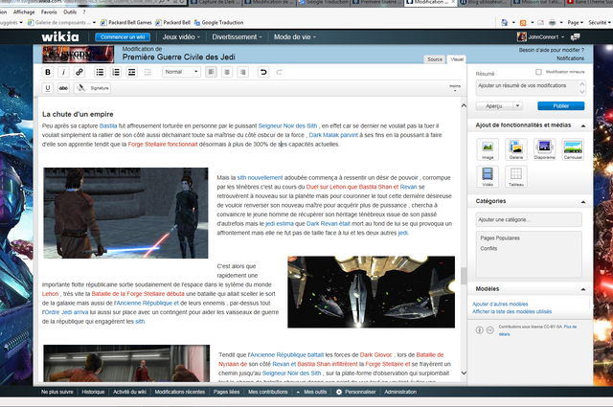
Task: Open the Jeux vidéo menu
Action: point(181,36)
